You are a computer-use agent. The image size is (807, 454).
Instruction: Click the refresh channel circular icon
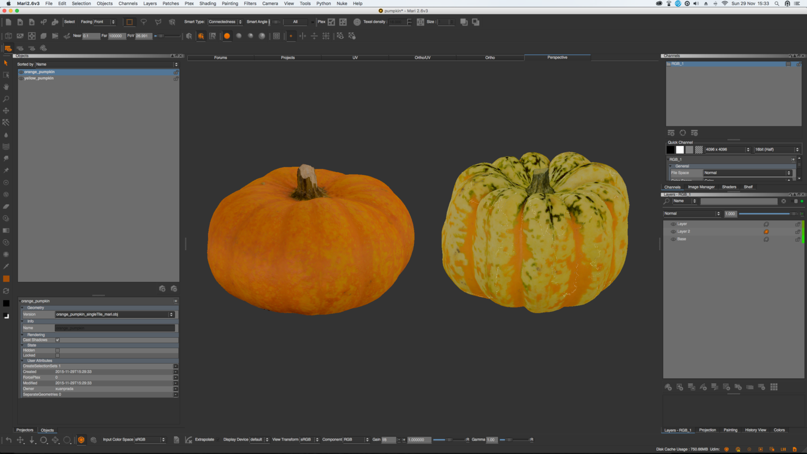click(683, 133)
